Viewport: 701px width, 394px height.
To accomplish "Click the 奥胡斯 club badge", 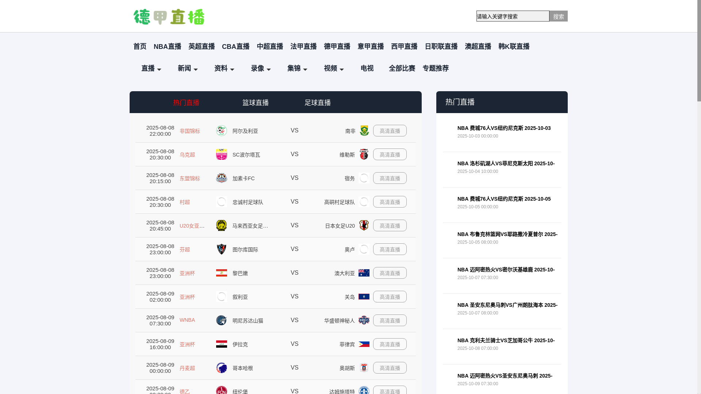I will click(364, 368).
